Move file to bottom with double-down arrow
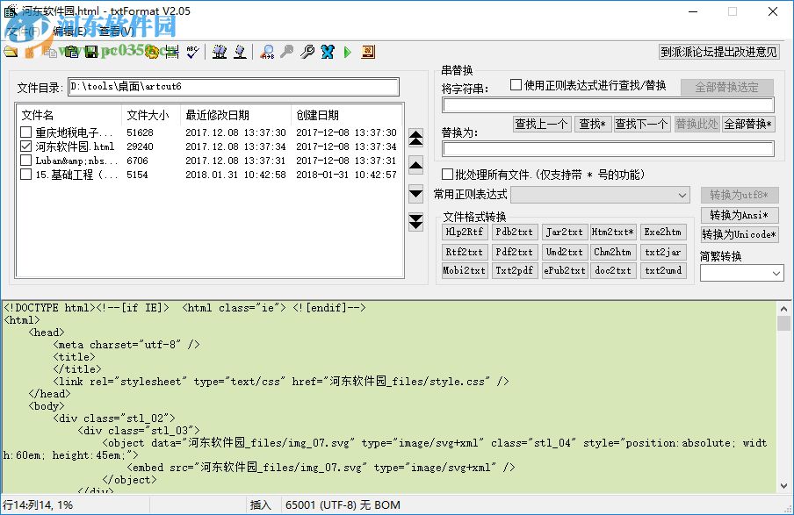 [x=416, y=222]
